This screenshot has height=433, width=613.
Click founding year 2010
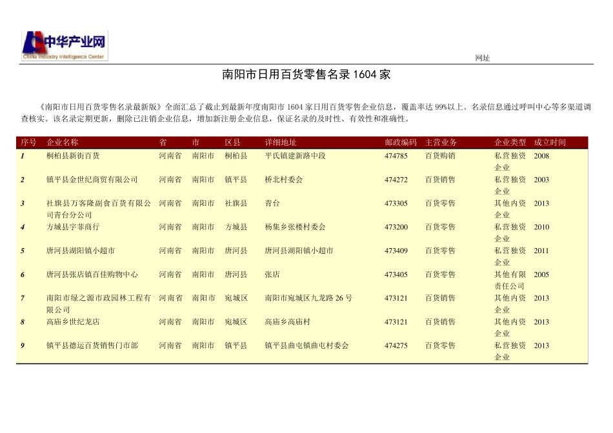pos(541,227)
